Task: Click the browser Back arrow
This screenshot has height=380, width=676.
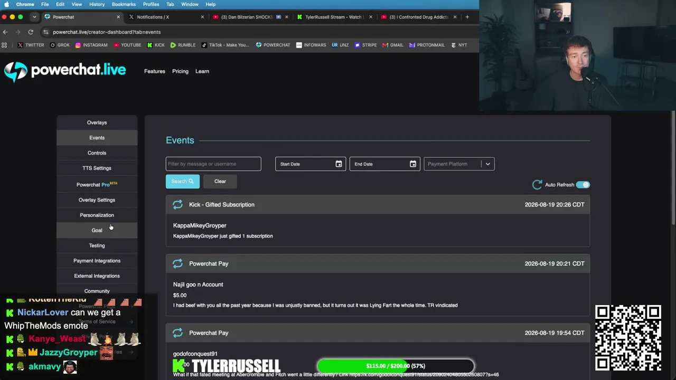Action: click(x=5, y=32)
